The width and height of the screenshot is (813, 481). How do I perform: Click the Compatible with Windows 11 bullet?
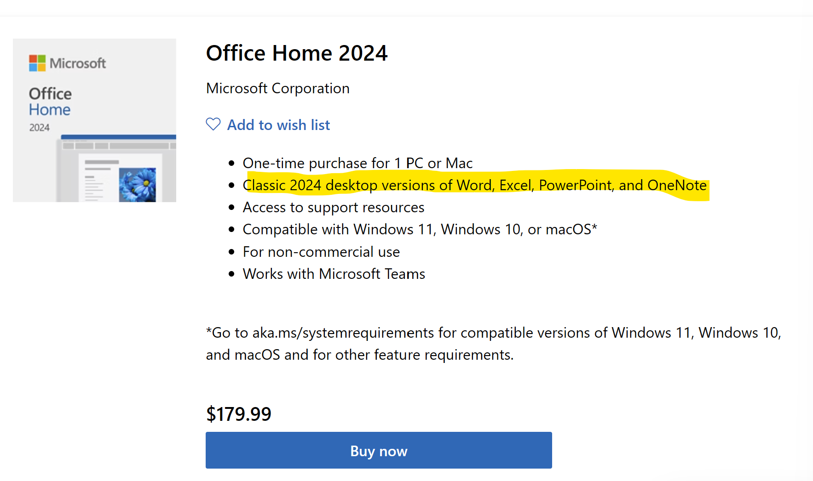tap(420, 229)
